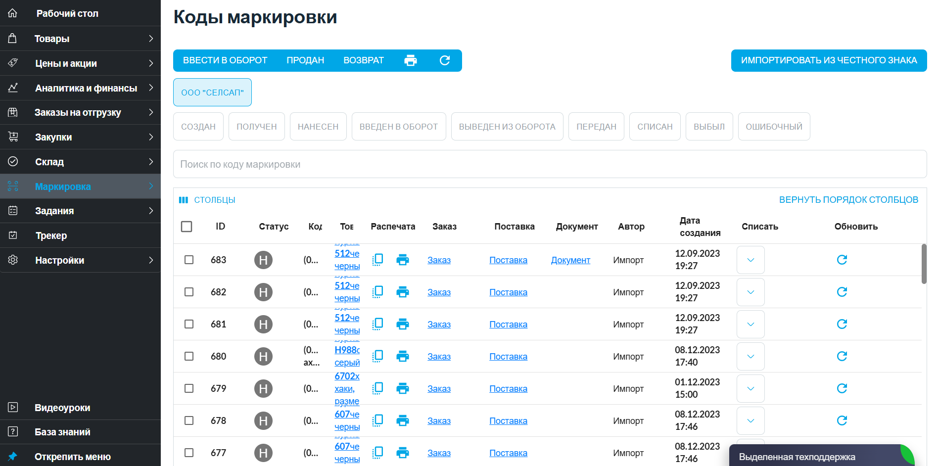Viewport: 938px width, 466px height.
Task: Click copy icon in row 683
Action: click(377, 260)
